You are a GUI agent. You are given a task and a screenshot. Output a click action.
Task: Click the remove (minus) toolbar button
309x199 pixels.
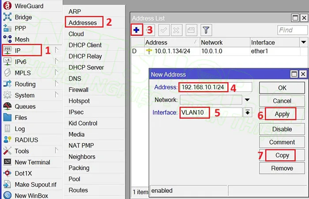[x=149, y=30]
